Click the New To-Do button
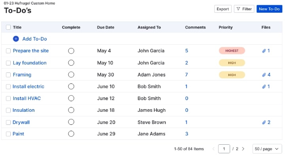Image resolution: width=285 pixels, height=155 pixels. pos(269,9)
